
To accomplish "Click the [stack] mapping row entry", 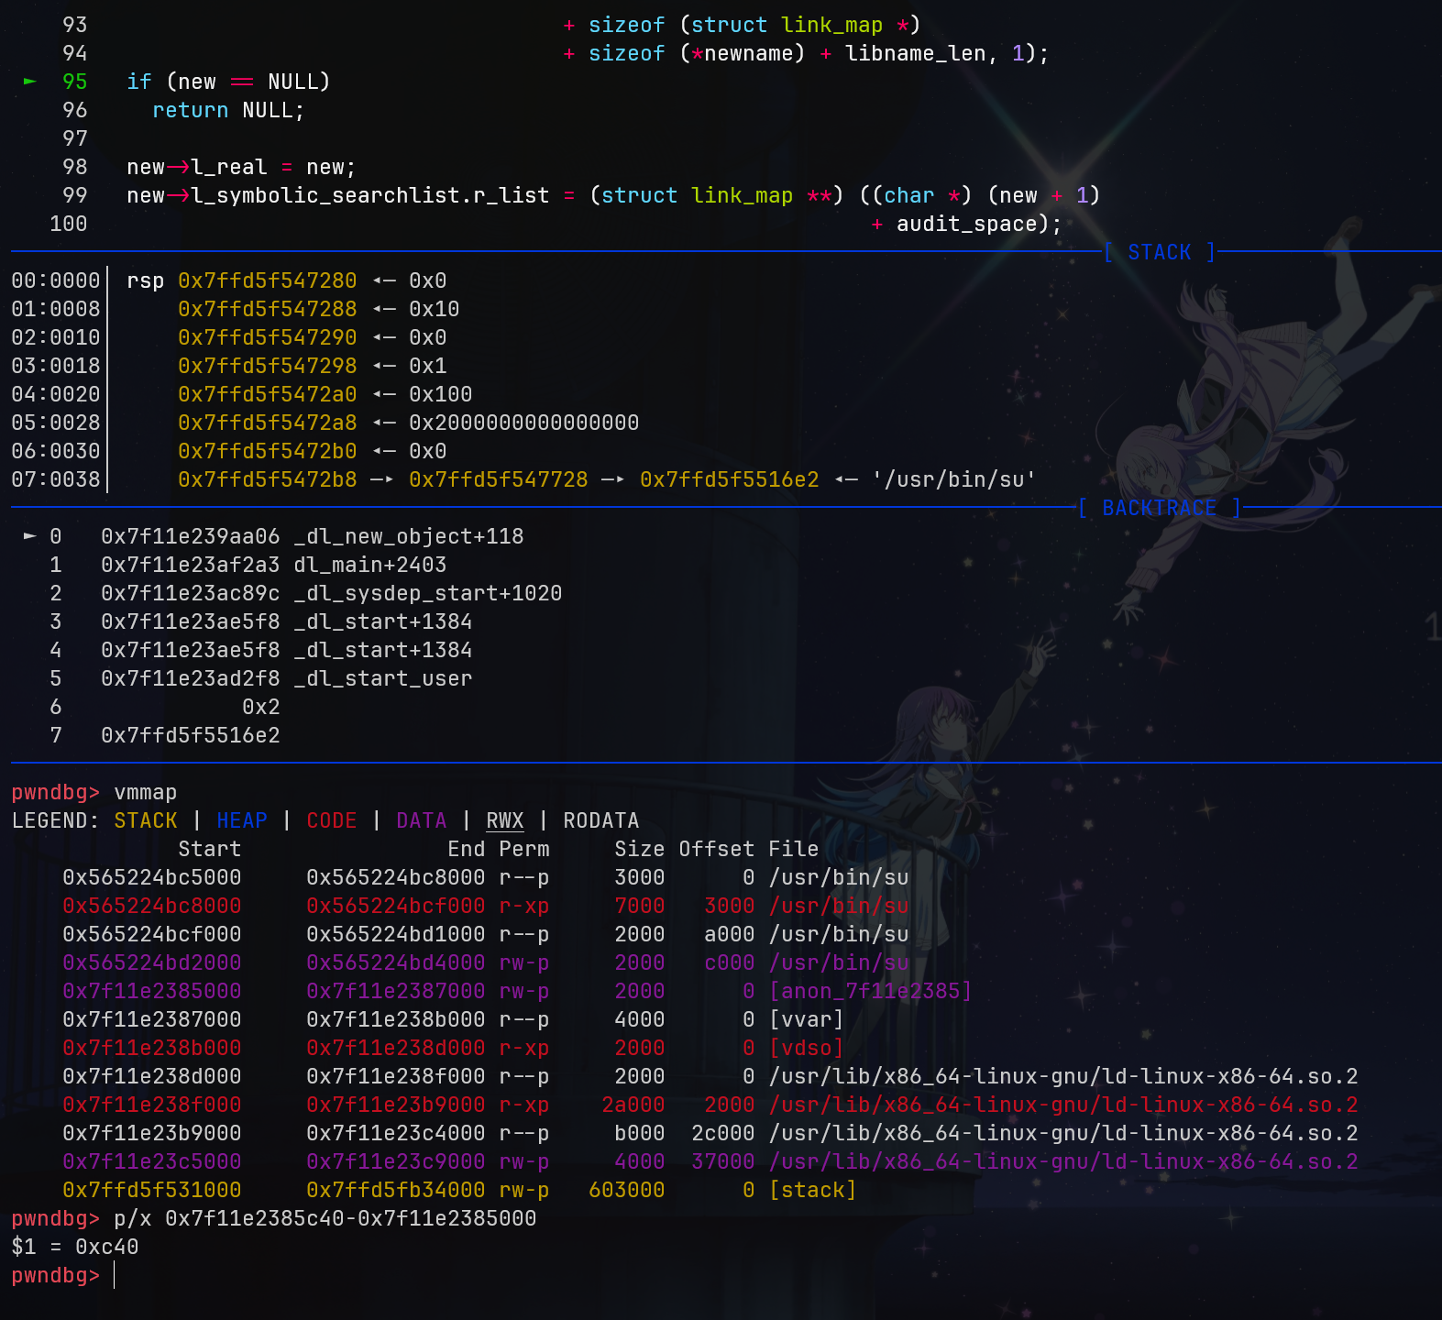I will click(x=812, y=1190).
